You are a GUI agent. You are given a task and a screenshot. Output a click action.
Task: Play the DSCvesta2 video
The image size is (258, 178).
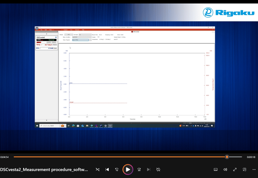pos(128,169)
